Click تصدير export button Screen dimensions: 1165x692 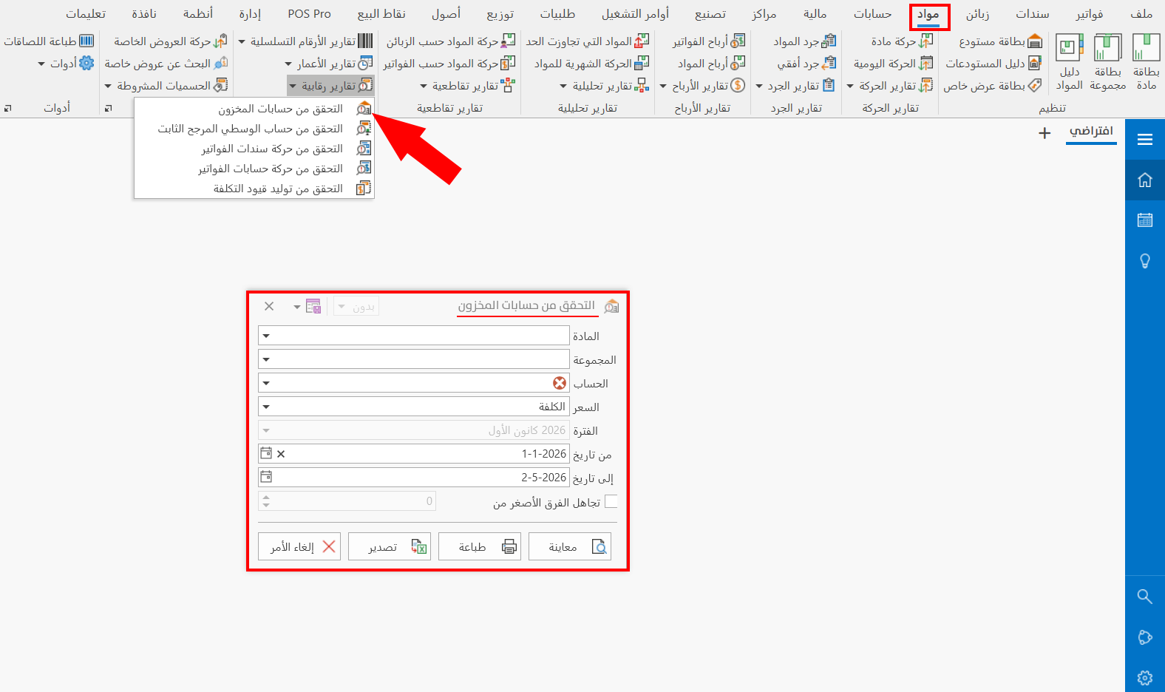(390, 546)
